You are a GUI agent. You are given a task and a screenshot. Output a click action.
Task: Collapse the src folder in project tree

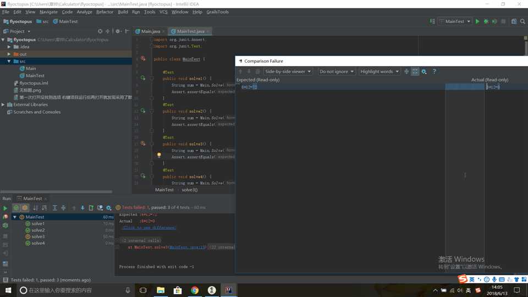click(9, 61)
